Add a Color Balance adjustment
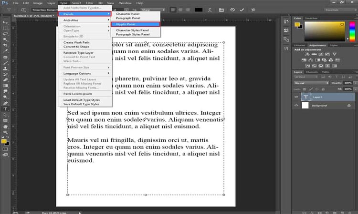The image size is (358, 214). pos(311,60)
